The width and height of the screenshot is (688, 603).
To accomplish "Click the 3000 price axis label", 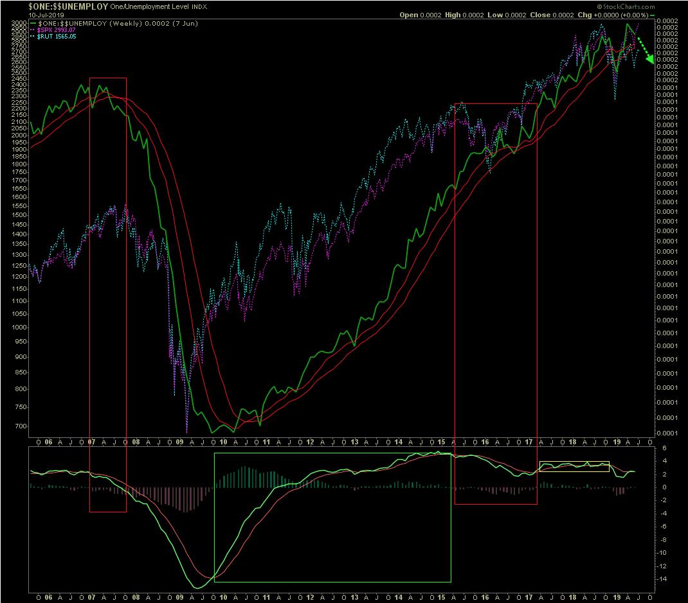I will [19, 22].
